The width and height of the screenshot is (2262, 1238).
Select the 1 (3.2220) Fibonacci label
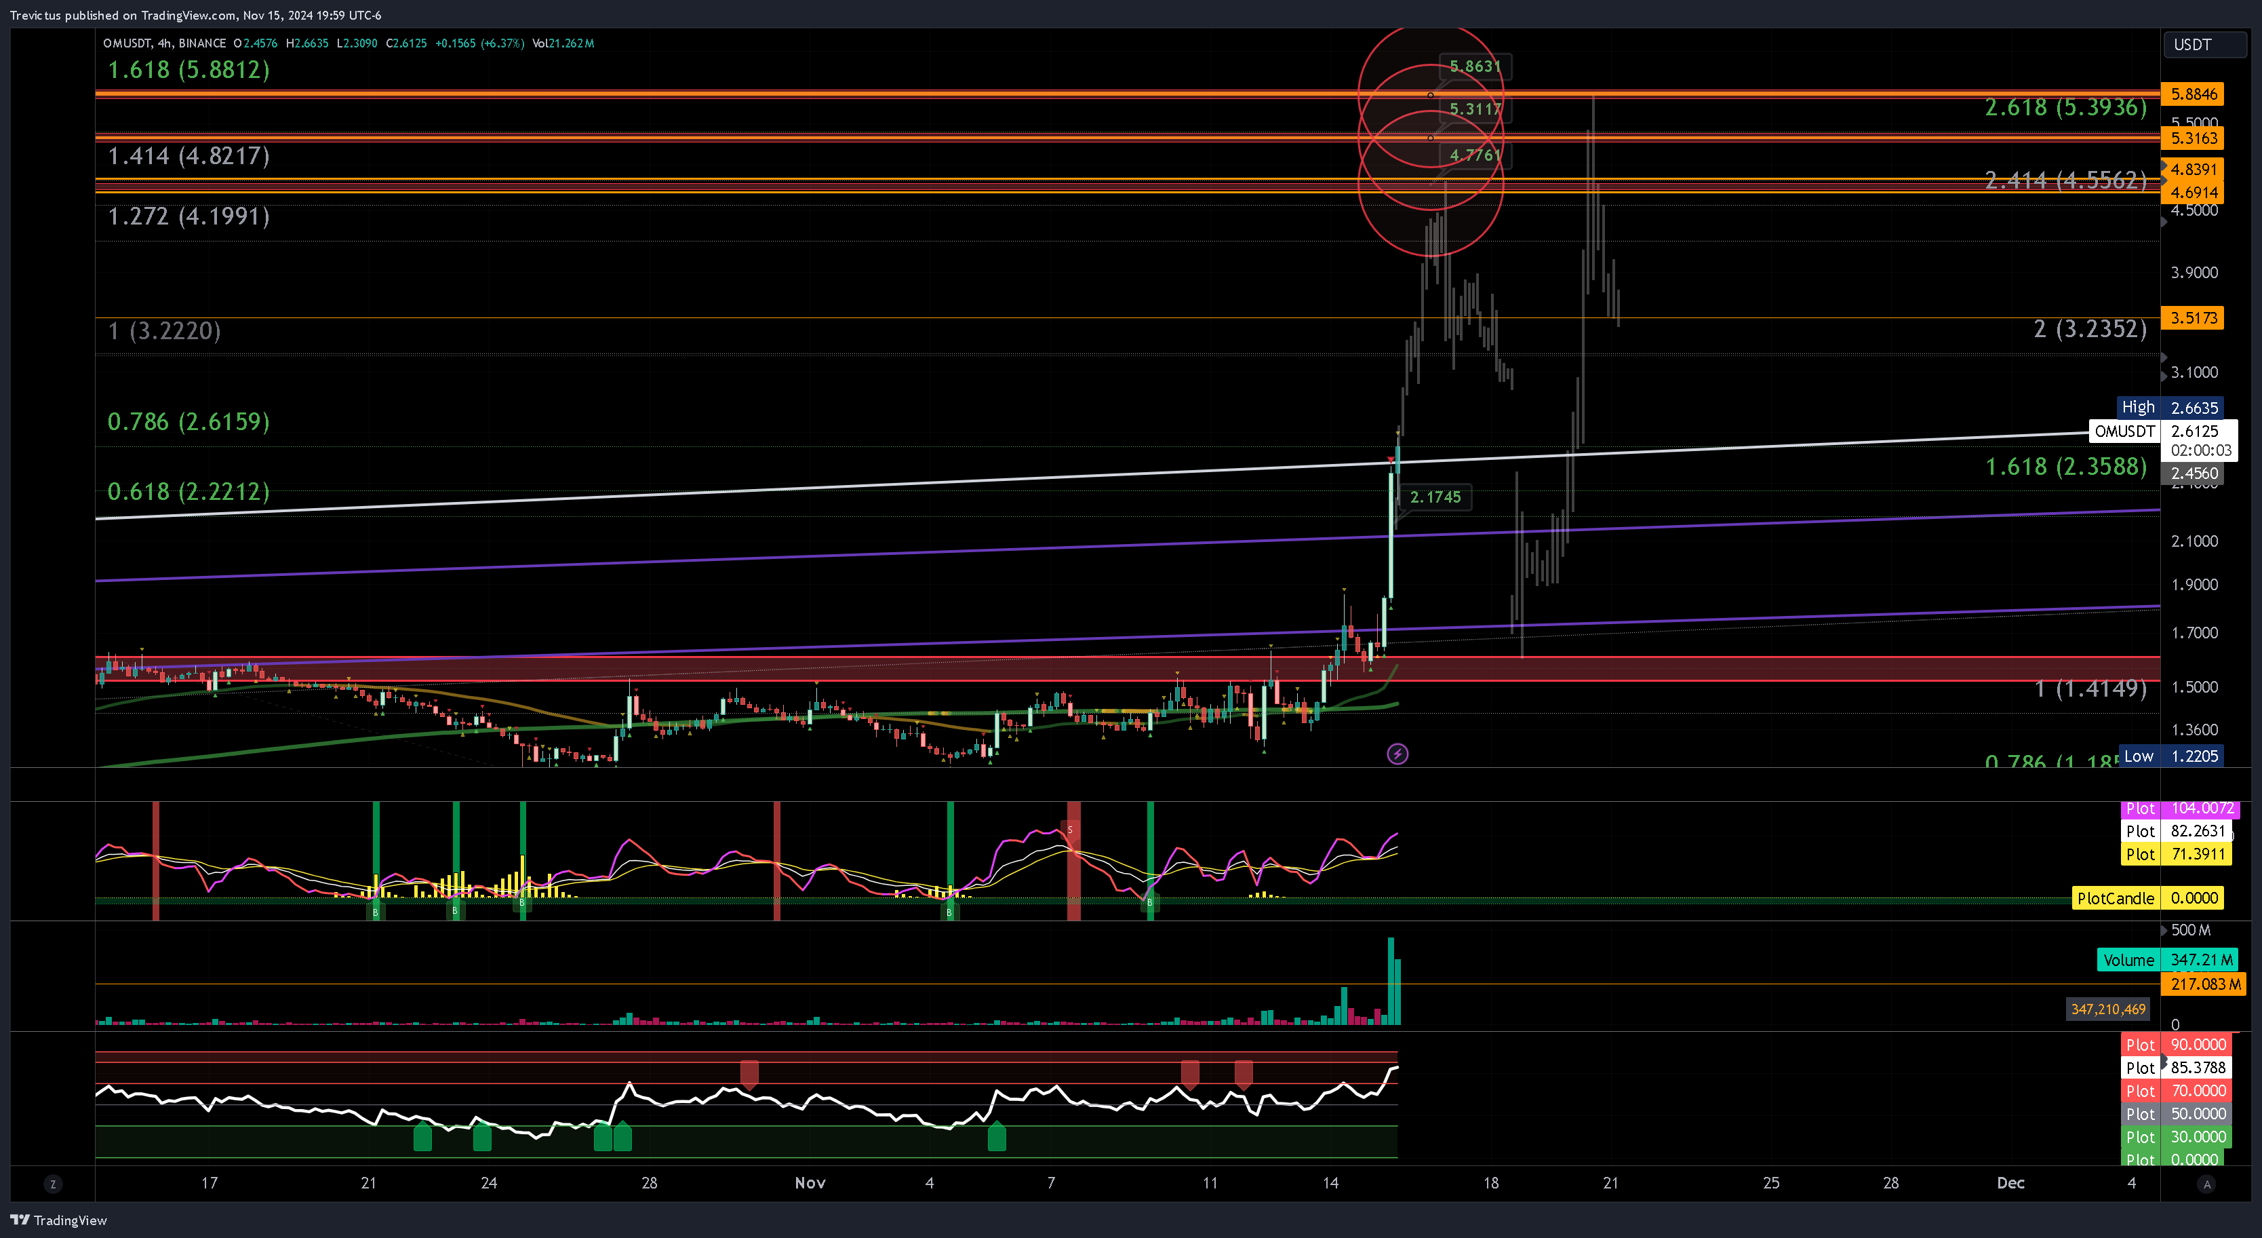pos(164,330)
